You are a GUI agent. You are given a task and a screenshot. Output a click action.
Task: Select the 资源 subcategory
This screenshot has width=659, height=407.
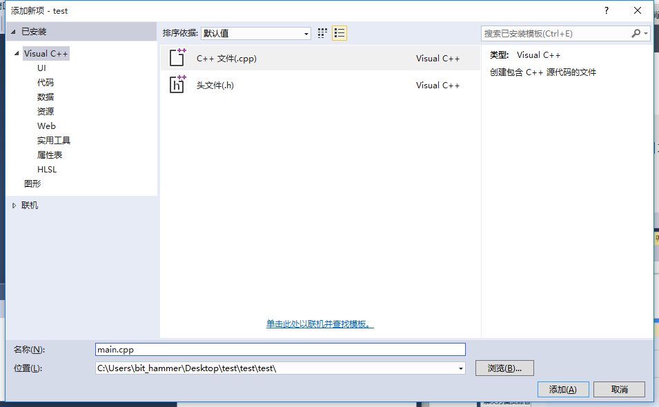[x=46, y=111]
